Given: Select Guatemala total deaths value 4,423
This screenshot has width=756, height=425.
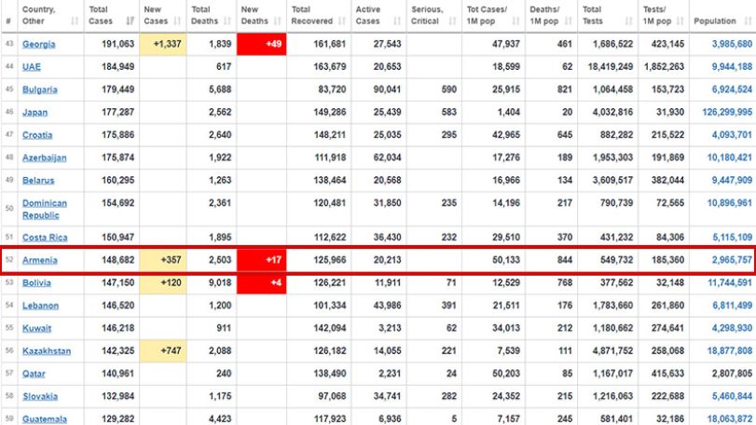Looking at the screenshot, I should tap(220, 418).
